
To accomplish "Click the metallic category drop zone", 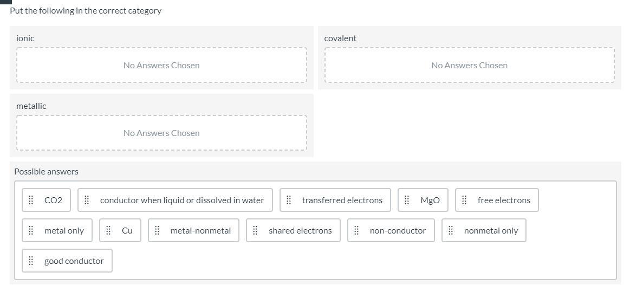I will 161,133.
